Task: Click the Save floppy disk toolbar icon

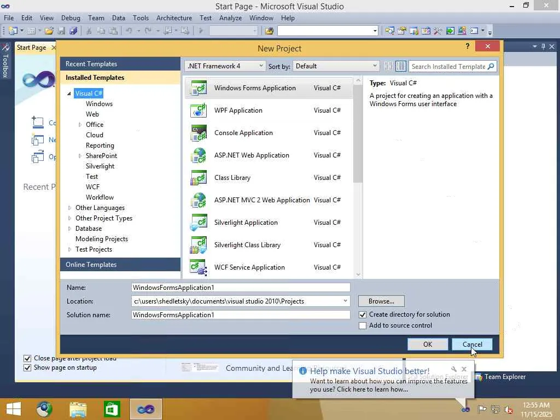Action: point(61,31)
